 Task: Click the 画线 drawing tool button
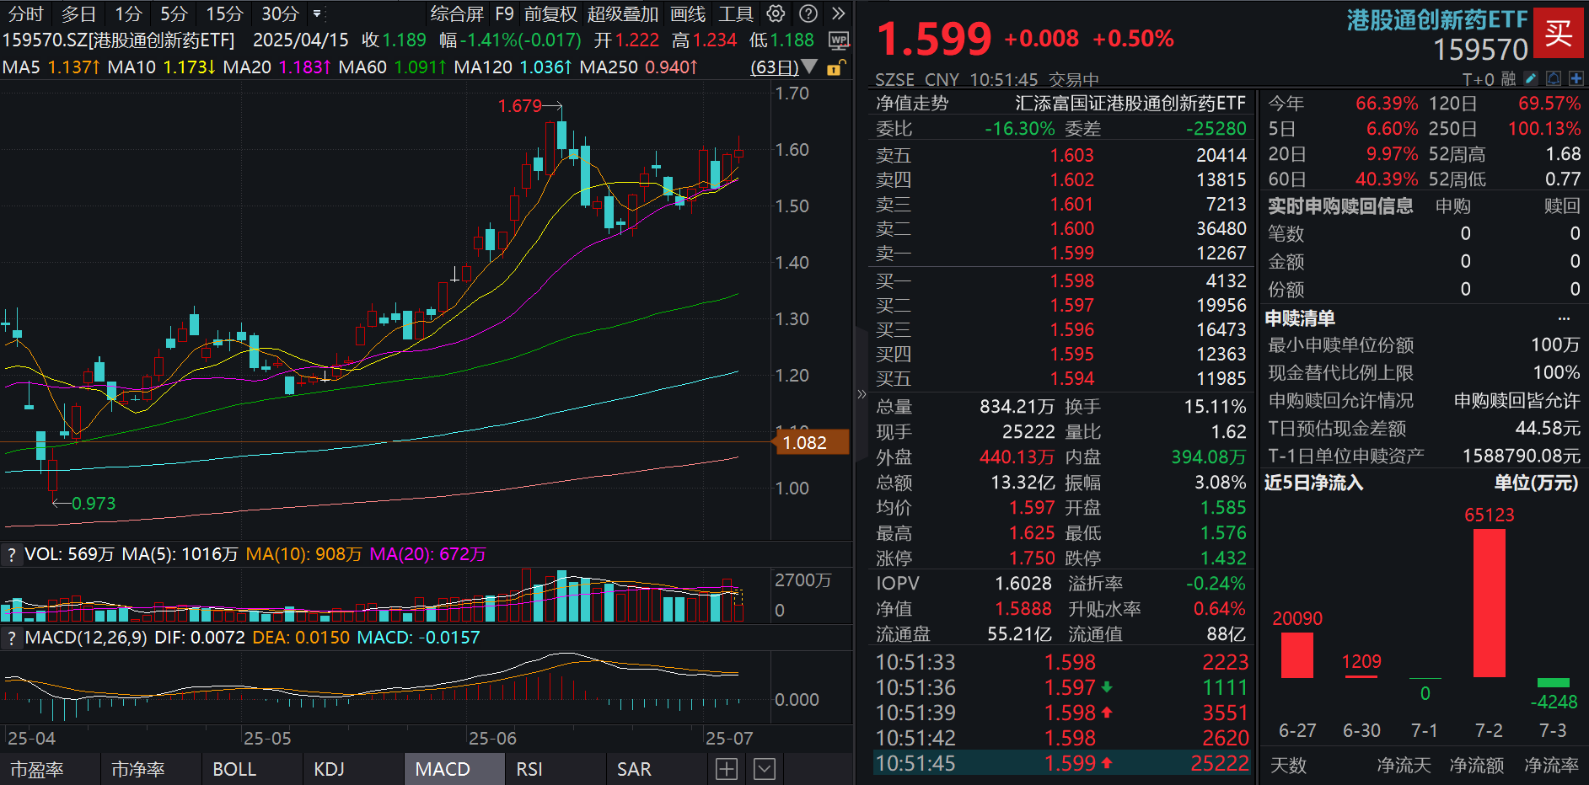click(x=687, y=13)
